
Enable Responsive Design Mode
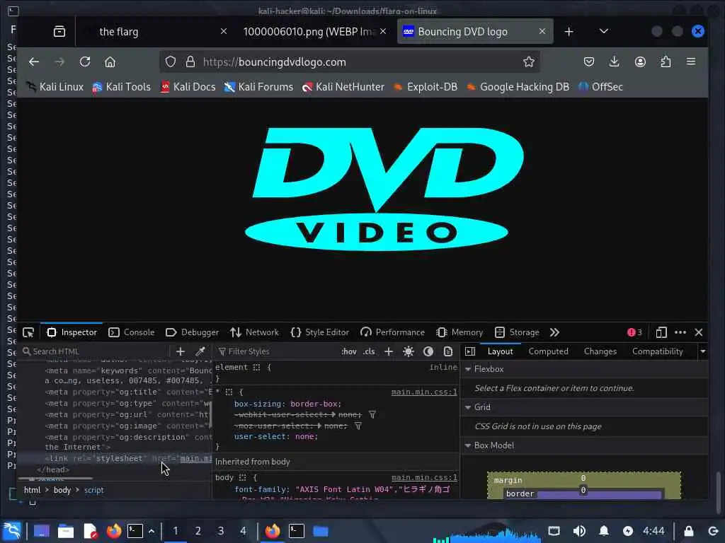[661, 332]
